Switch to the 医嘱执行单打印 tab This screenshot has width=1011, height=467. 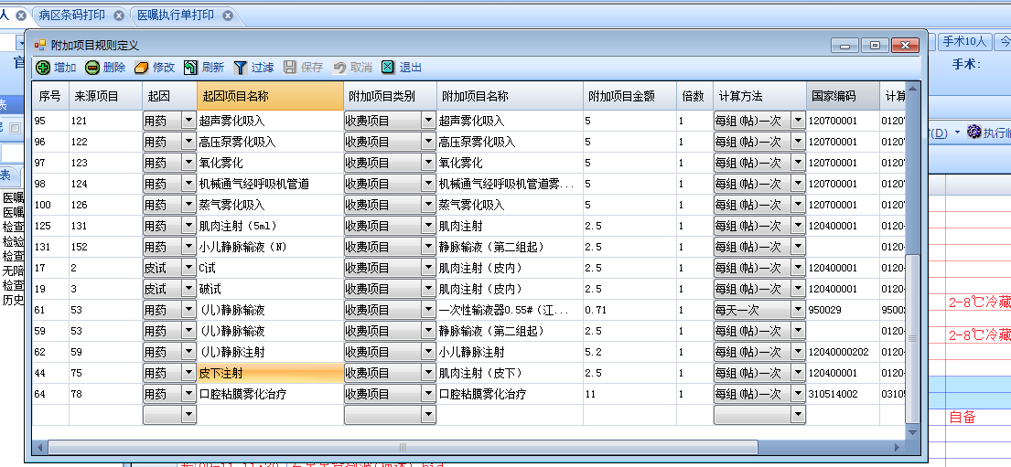coord(176,15)
